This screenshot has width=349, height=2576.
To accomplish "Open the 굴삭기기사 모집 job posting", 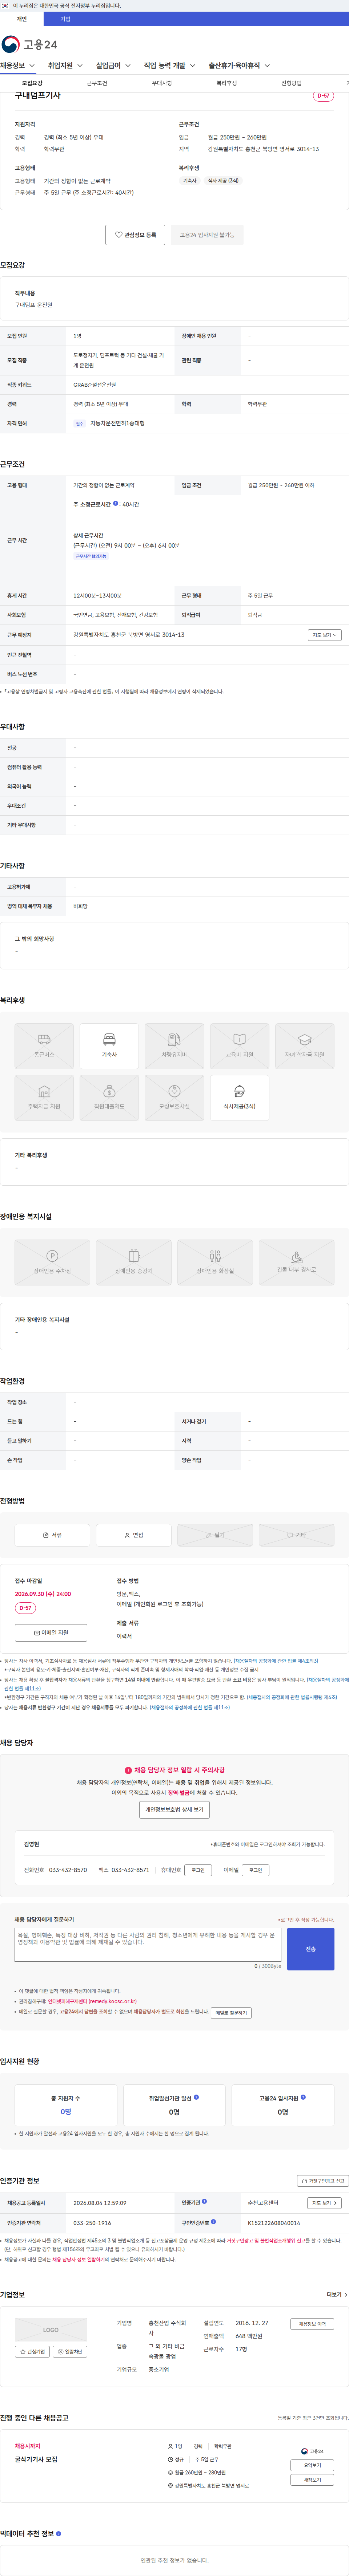I will pos(36,2459).
